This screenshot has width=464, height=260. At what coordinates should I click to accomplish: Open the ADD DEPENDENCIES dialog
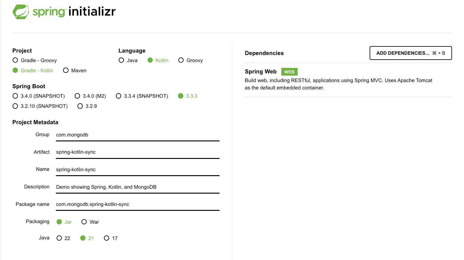(x=410, y=53)
